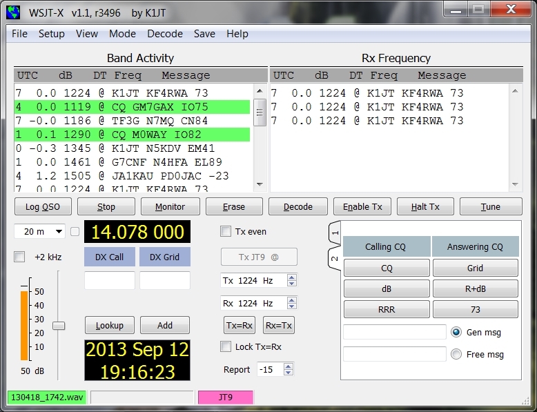Choose the Gen msg radio button
Viewport: 537px width, 412px height.
click(456, 332)
